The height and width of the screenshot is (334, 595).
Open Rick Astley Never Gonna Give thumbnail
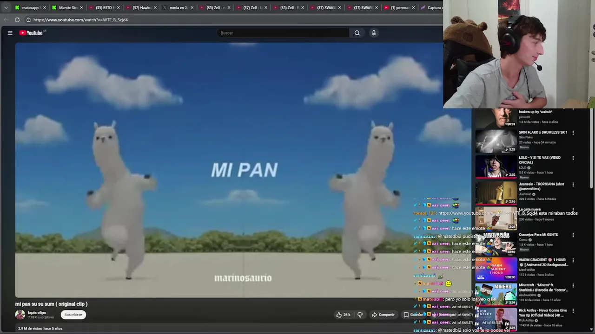click(496, 319)
